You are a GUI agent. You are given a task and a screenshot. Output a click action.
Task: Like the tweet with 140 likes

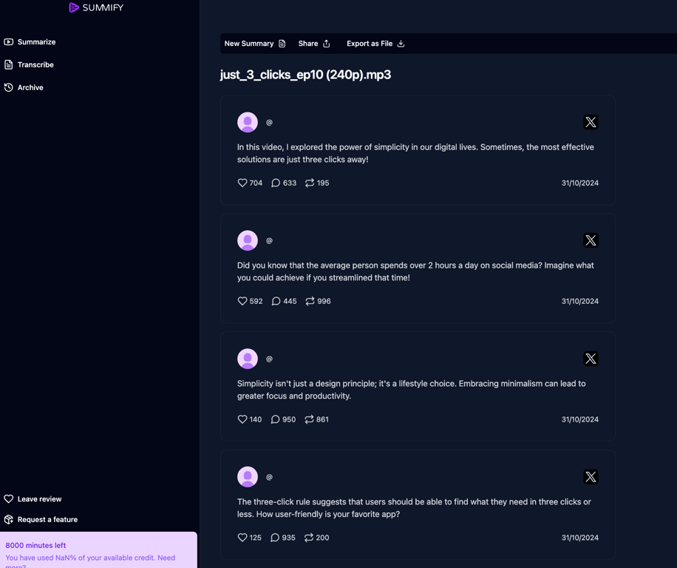(242, 419)
